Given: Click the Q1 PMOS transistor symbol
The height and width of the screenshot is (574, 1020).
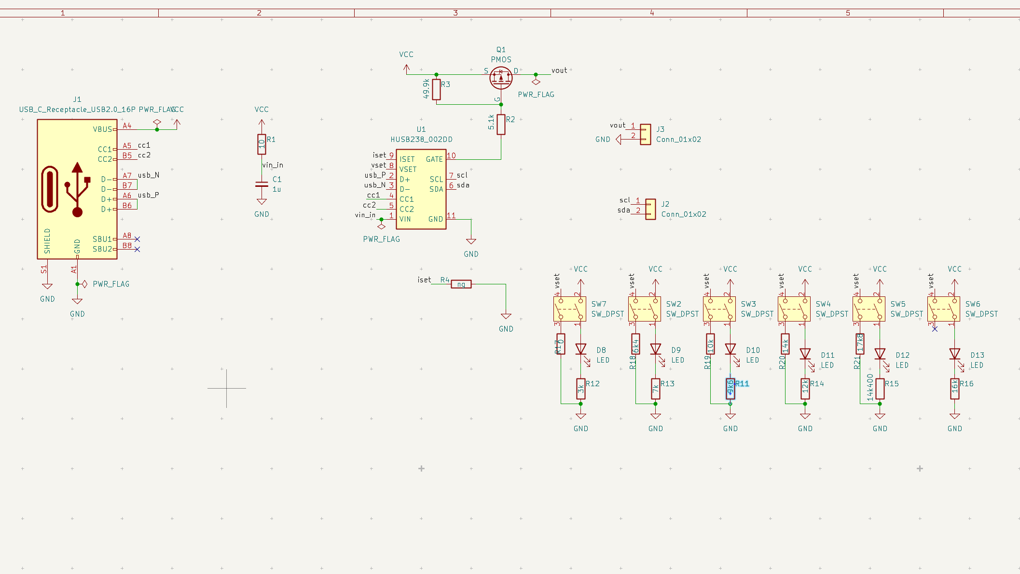Looking at the screenshot, I should (501, 78).
